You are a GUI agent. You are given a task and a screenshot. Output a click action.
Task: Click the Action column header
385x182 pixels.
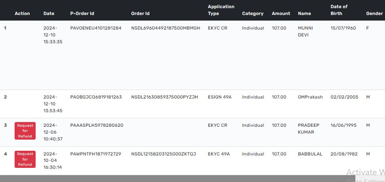(x=22, y=14)
